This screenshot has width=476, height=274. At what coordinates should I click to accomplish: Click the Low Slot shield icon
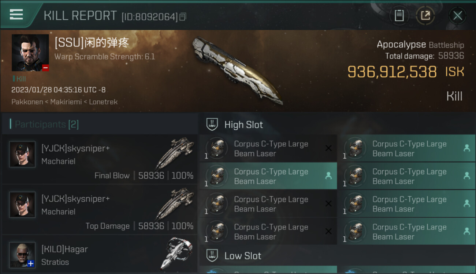point(212,255)
